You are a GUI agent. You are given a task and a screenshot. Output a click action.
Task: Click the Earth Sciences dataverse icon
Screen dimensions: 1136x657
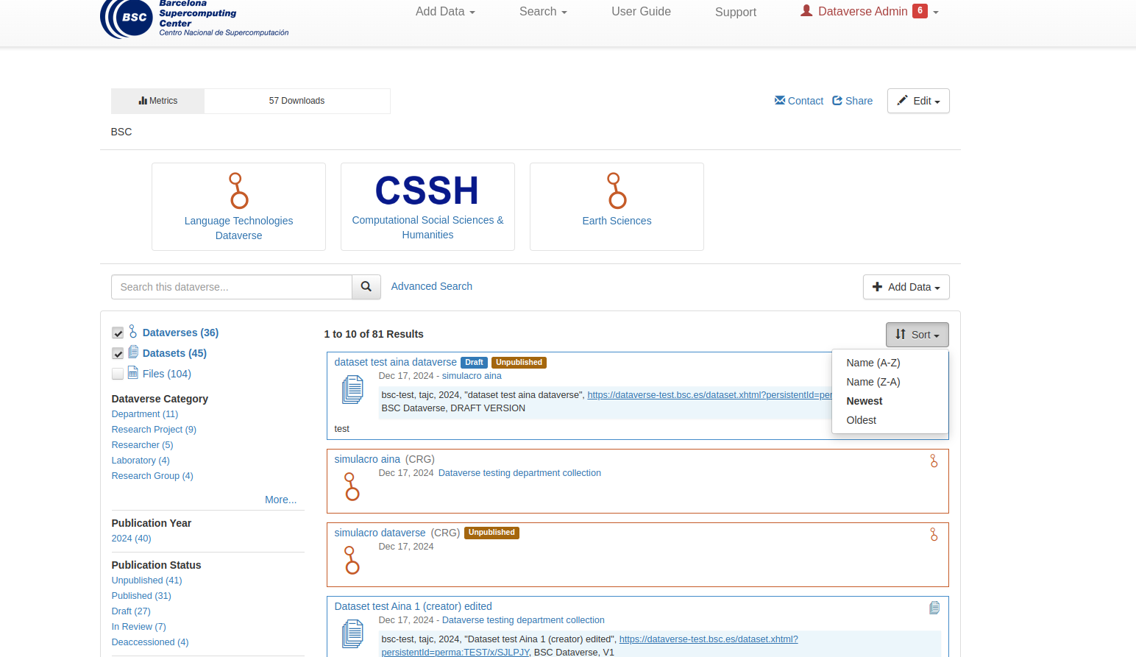point(617,191)
